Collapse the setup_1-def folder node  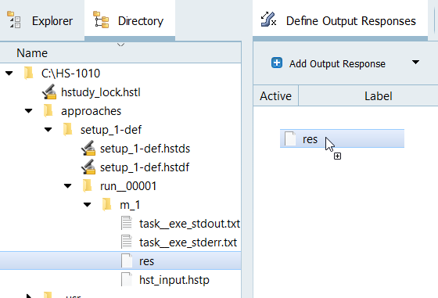(48, 130)
